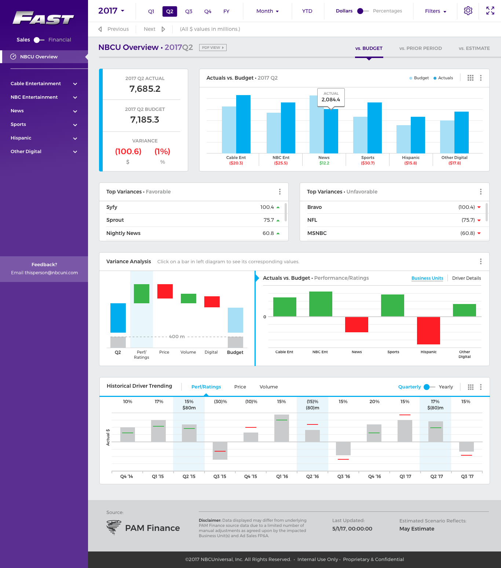Viewport: 501px width, 568px height.
Task: Open Business Units link
Action: click(x=427, y=278)
